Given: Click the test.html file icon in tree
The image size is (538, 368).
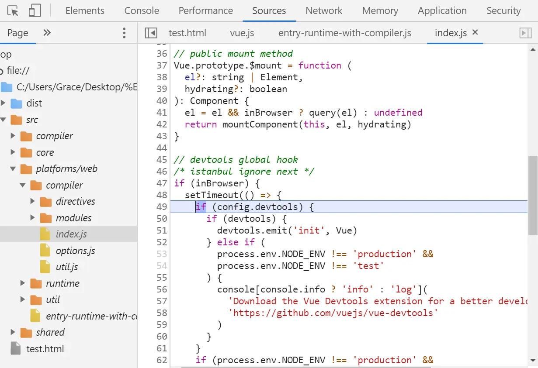Looking at the screenshot, I should tap(16, 349).
